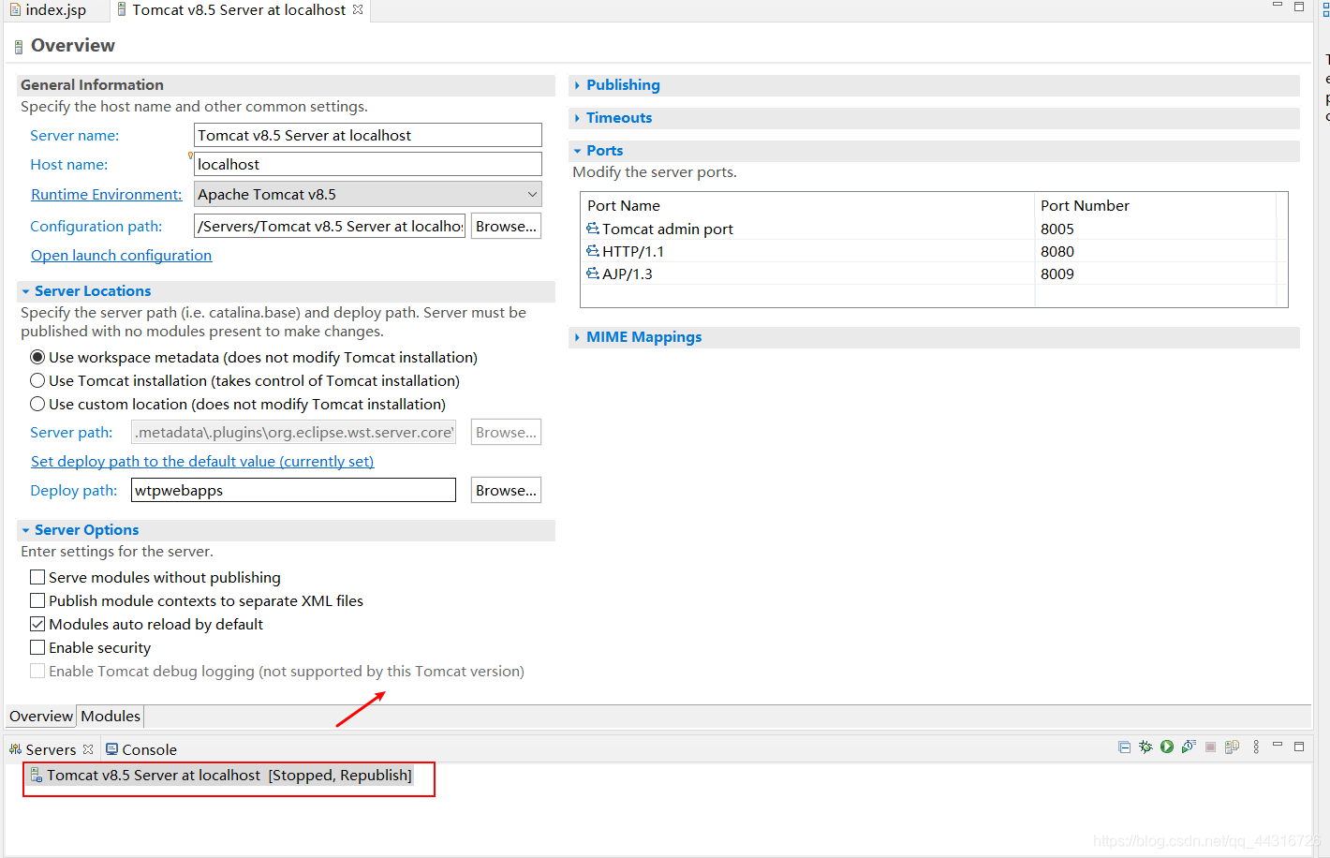Select the AJP/1.3 port name
The width and height of the screenshot is (1330, 858).
coord(628,274)
